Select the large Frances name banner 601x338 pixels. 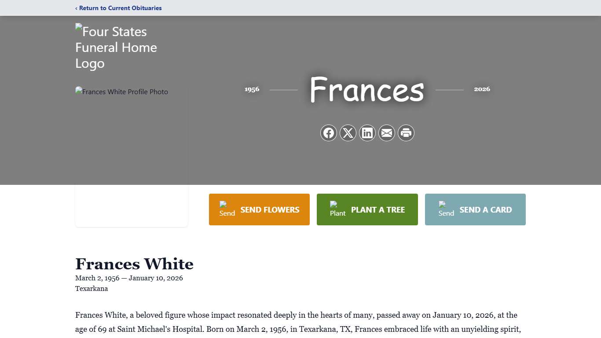click(x=366, y=90)
